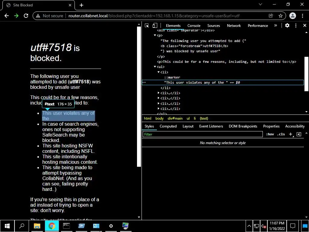Focus the styles Filter field
309x232 pixels.
202,134
